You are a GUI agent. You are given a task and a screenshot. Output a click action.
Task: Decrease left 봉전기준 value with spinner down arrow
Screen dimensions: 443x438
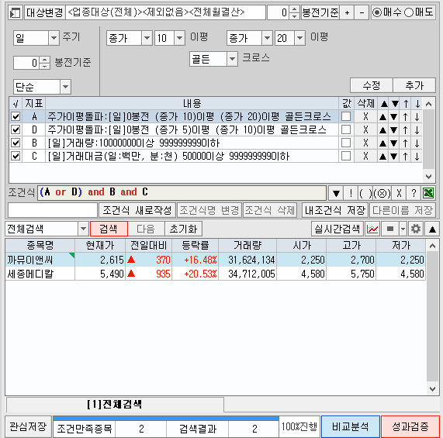pos(45,66)
